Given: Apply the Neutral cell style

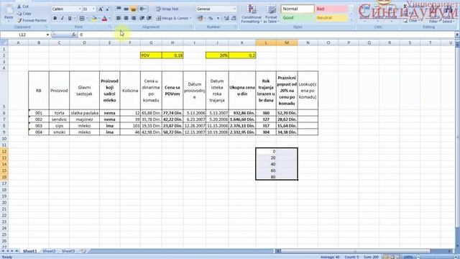Looking at the screenshot, I should (x=332, y=18).
